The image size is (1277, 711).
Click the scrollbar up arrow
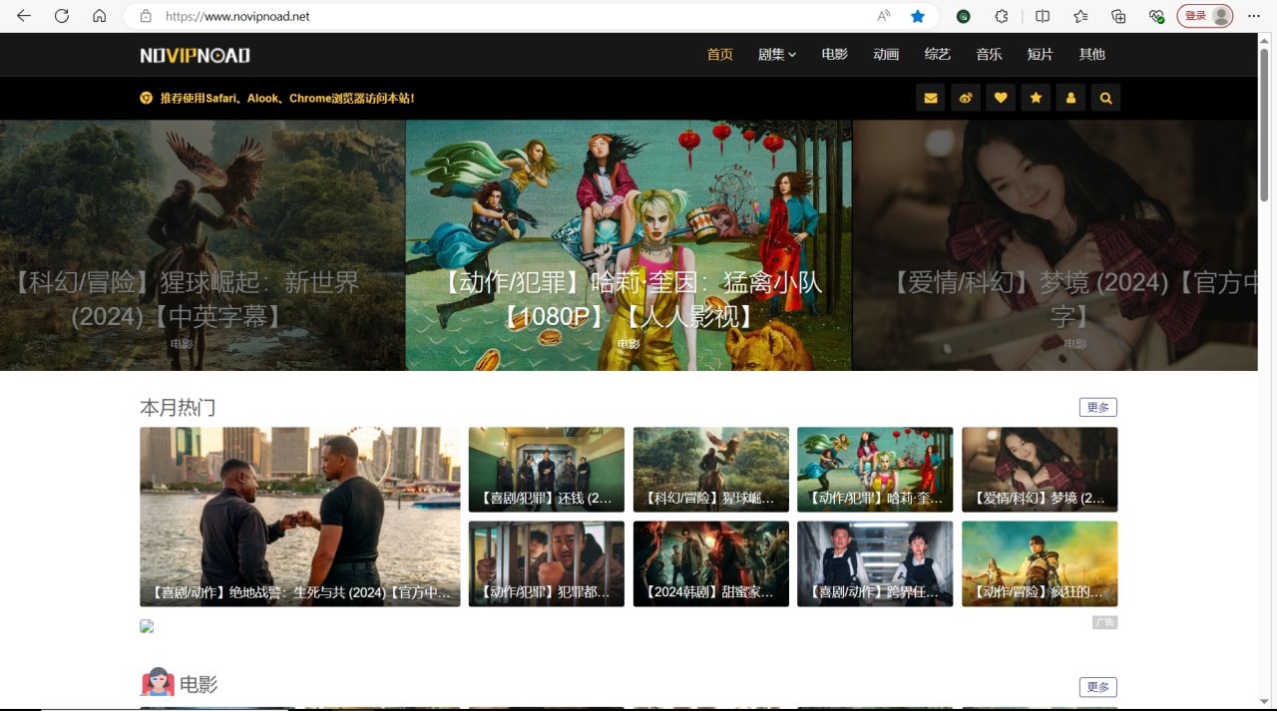[x=1264, y=41]
